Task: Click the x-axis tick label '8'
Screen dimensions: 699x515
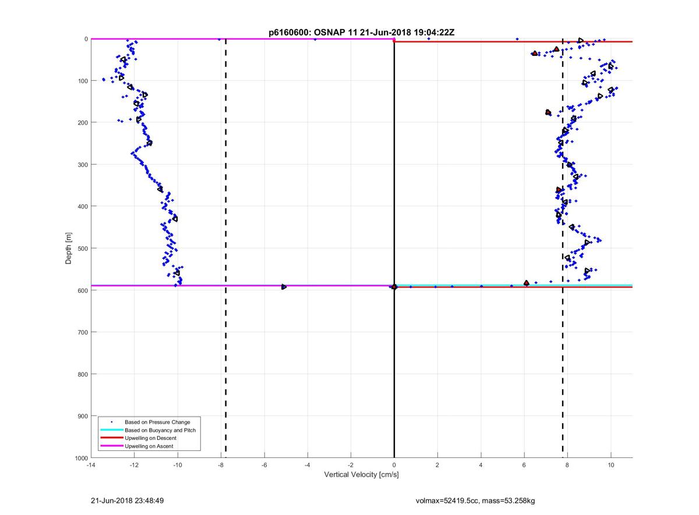Action: (x=567, y=465)
